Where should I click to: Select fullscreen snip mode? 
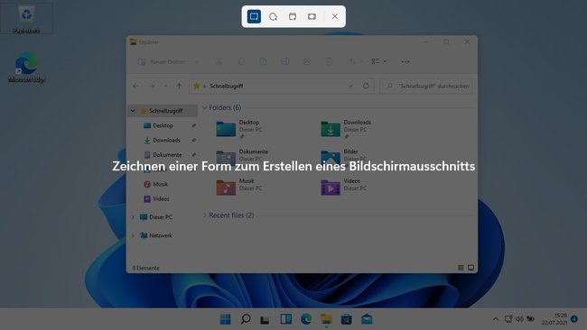point(312,16)
